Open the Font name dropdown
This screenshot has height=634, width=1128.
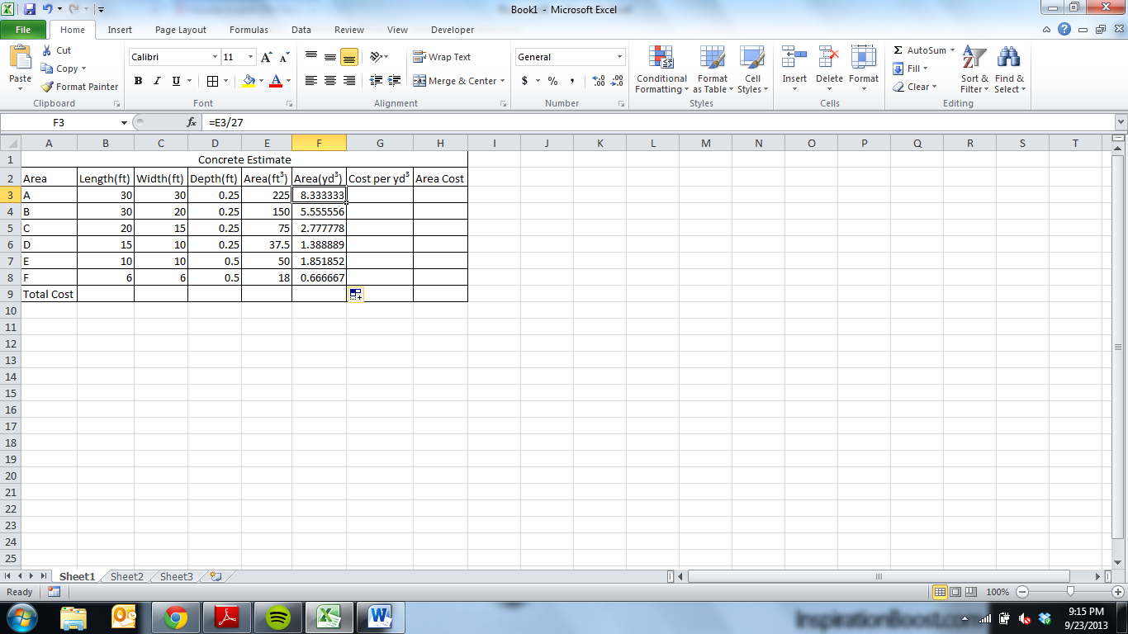tap(213, 56)
